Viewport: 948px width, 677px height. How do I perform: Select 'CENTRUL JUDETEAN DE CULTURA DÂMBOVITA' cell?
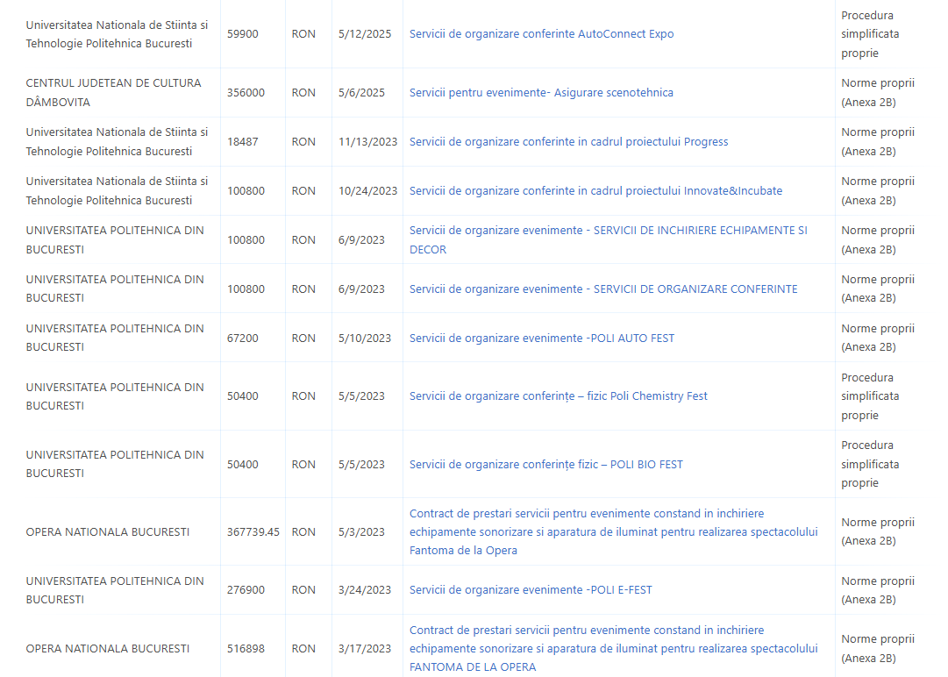tap(114, 92)
